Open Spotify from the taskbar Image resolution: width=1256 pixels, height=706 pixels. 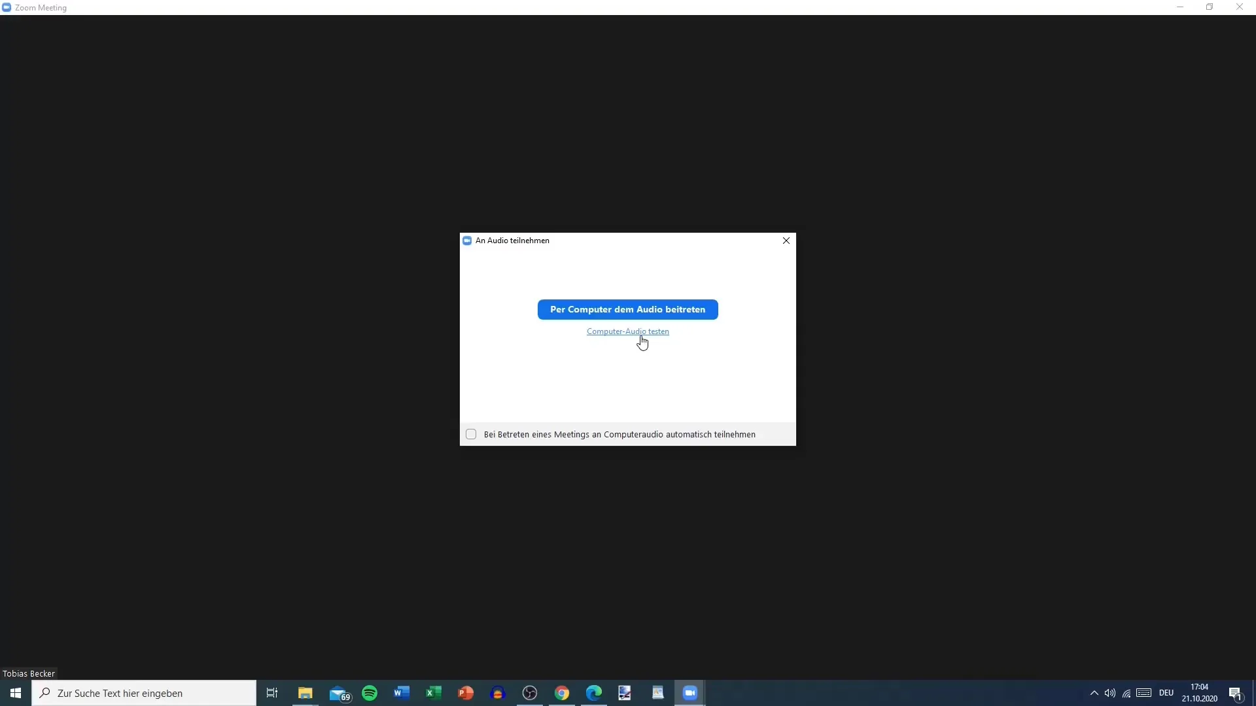(370, 693)
